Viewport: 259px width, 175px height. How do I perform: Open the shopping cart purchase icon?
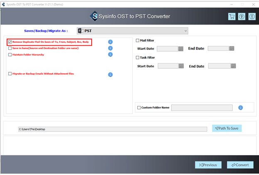tap(232, 17)
